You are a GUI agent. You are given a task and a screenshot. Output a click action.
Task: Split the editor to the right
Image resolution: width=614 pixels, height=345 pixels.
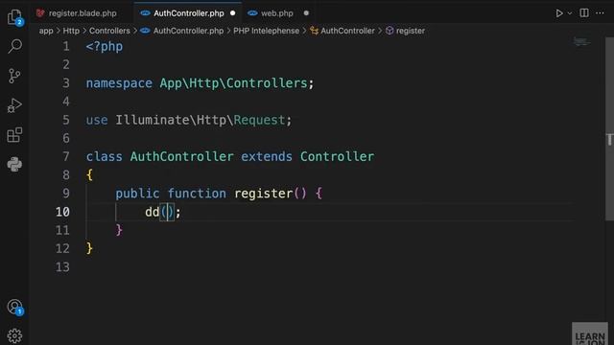[584, 12]
